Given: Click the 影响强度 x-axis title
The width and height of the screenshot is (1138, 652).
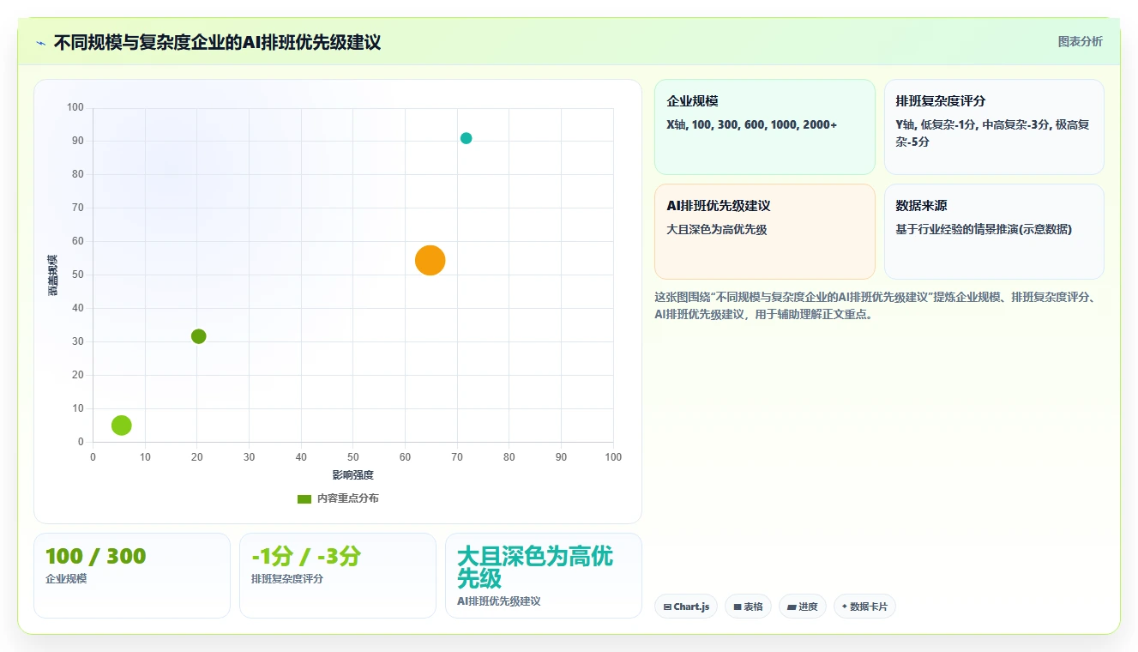Looking at the screenshot, I should 353,474.
